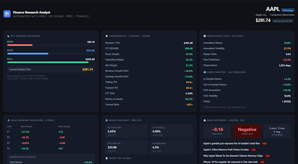Click the Current Ratio row
298x164 pixels.
coord(149,105)
